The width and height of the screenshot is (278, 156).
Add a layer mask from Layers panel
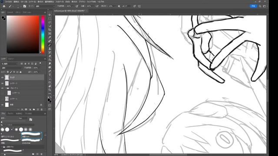click(26, 110)
